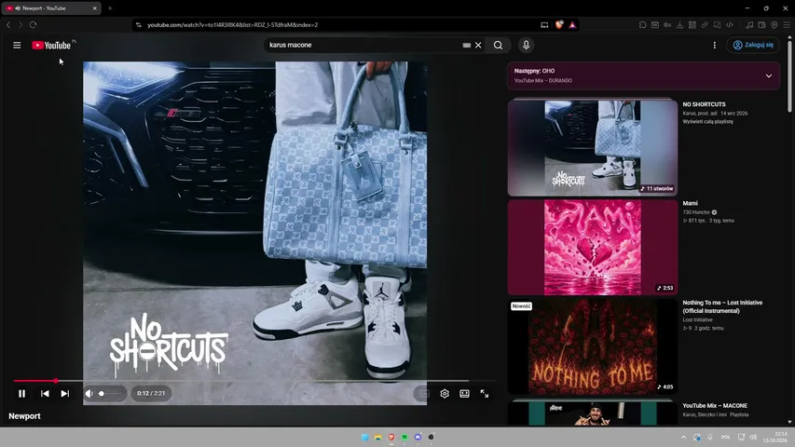Close the Newport - YouTube tab
This screenshot has width=795, height=447.
coord(94,8)
